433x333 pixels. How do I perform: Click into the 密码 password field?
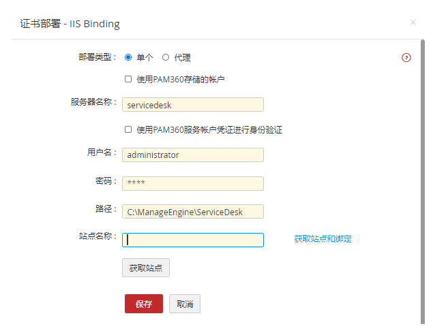click(193, 183)
